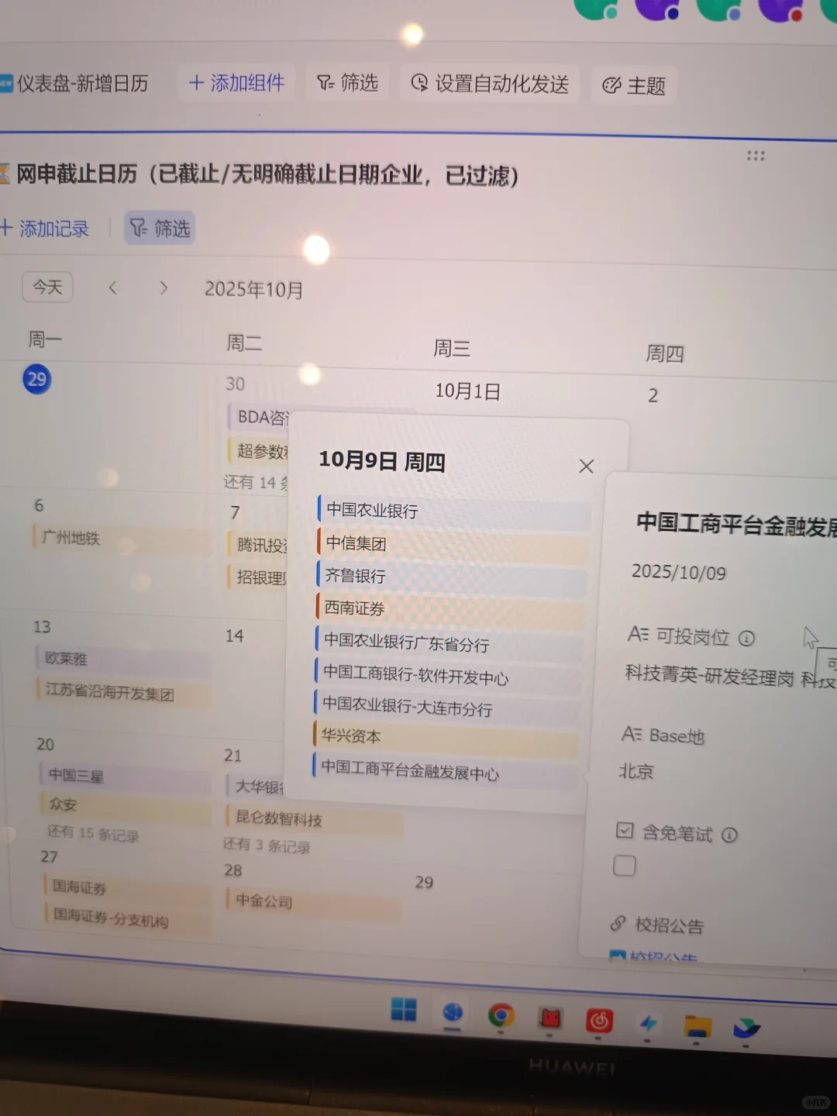Image resolution: width=837 pixels, height=1116 pixels.
Task: Go to previous month arrow
Action: click(113, 288)
